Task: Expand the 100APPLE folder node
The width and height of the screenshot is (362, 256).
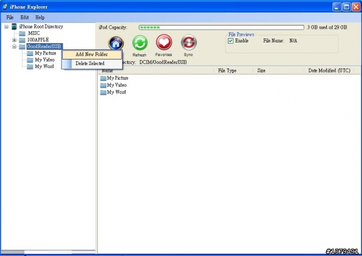Action: pos(14,40)
